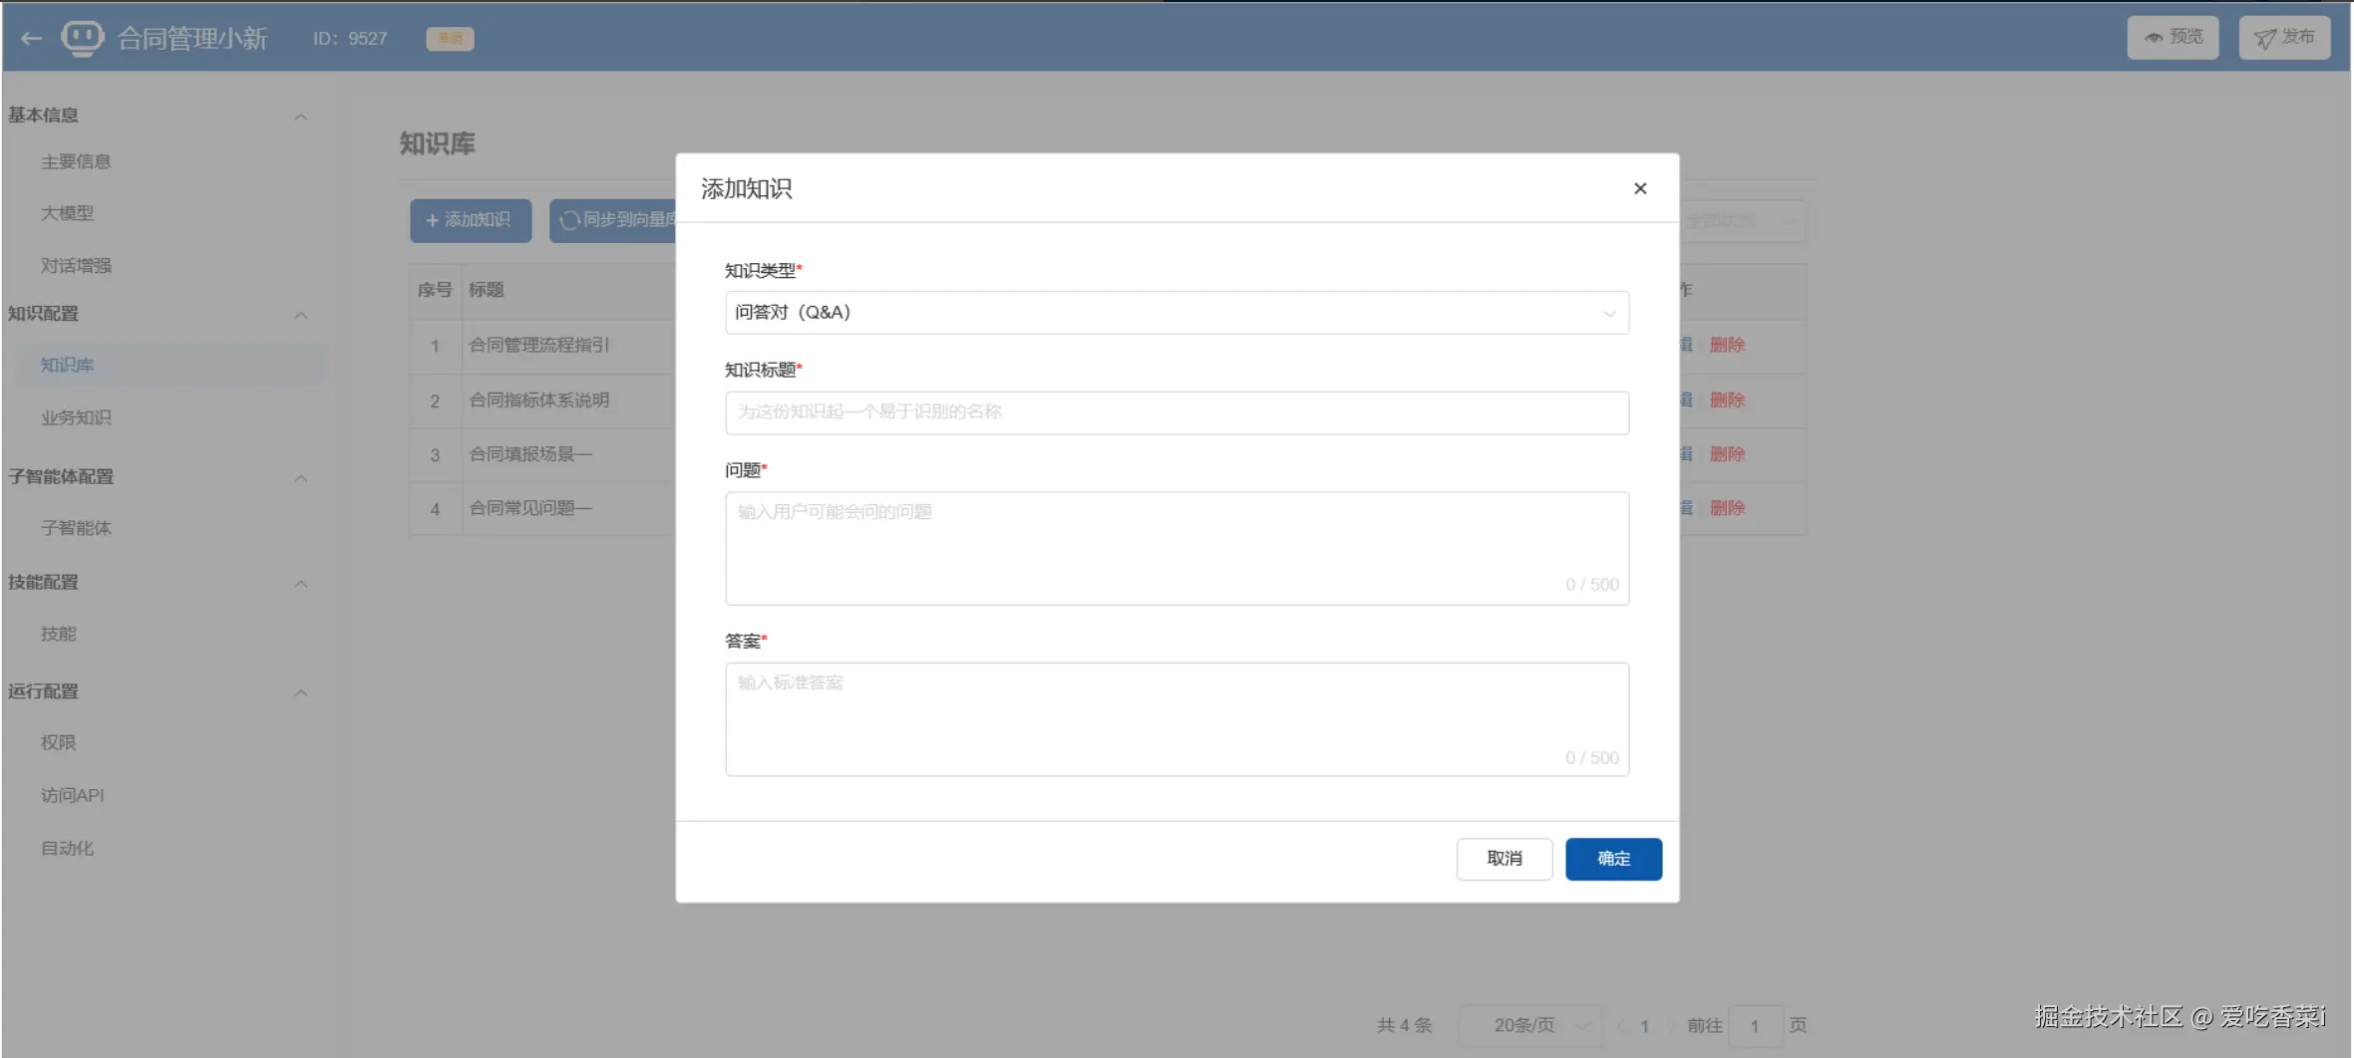Viewport: 2354px width, 1058px height.
Task: Open 自动化 in sidebar
Action: [x=67, y=848]
